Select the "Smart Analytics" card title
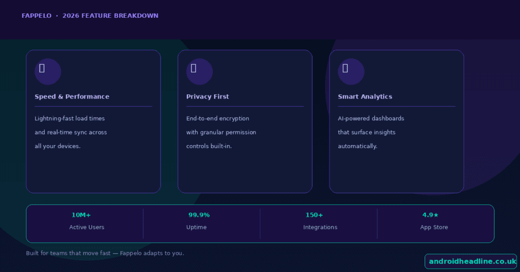This screenshot has width=520, height=272. tap(365, 97)
